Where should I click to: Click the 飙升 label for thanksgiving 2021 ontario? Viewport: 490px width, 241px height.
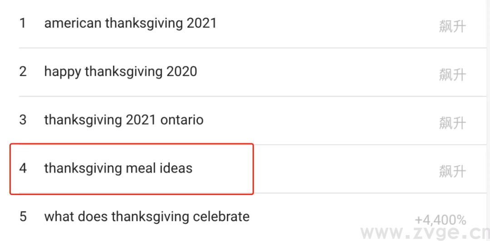[452, 123]
